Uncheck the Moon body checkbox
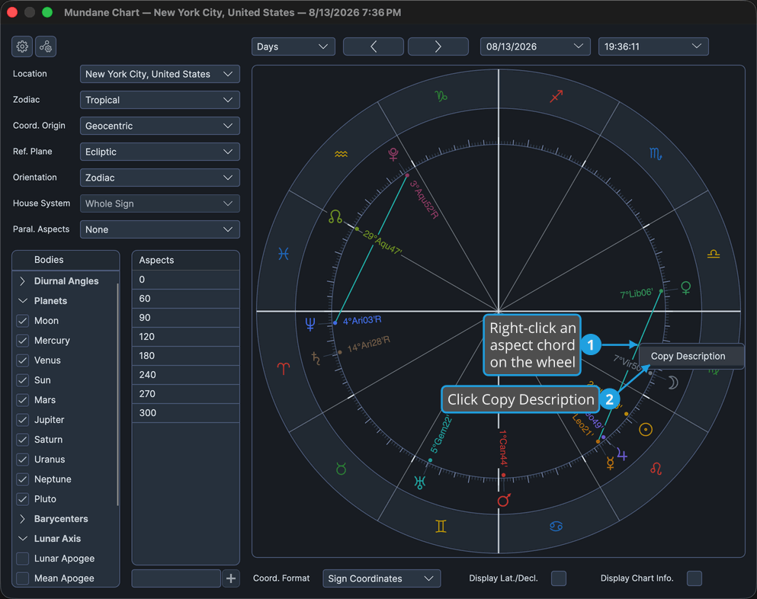Viewport: 757px width, 599px height. pyautogui.click(x=23, y=321)
